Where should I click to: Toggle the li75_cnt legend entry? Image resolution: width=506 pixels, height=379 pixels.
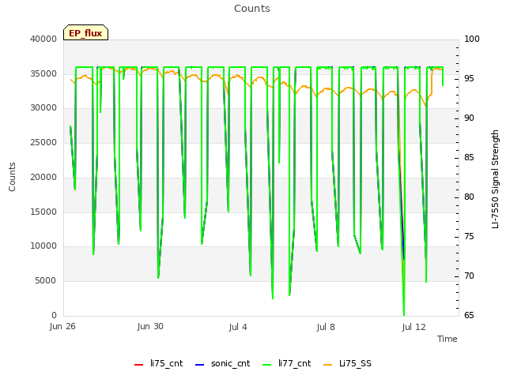(158, 363)
